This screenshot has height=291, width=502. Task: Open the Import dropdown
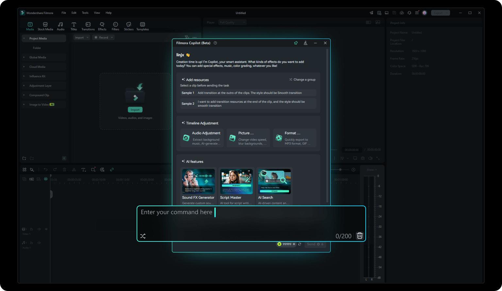point(82,38)
